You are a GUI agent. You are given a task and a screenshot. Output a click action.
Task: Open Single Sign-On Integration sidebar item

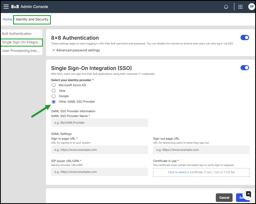(21, 42)
